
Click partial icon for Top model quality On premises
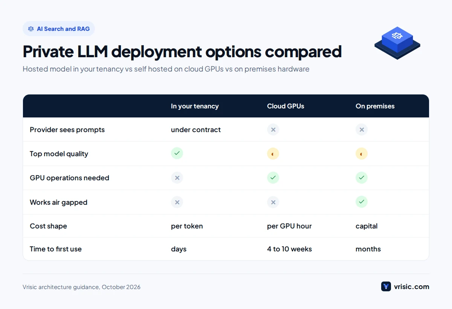coord(362,154)
